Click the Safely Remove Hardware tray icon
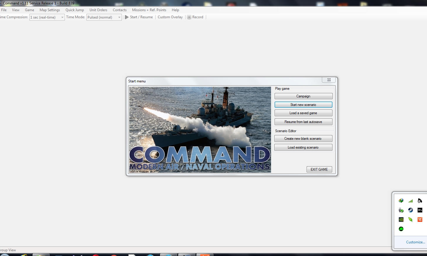Image resolution: width=427 pixels, height=256 pixels. pos(401,210)
